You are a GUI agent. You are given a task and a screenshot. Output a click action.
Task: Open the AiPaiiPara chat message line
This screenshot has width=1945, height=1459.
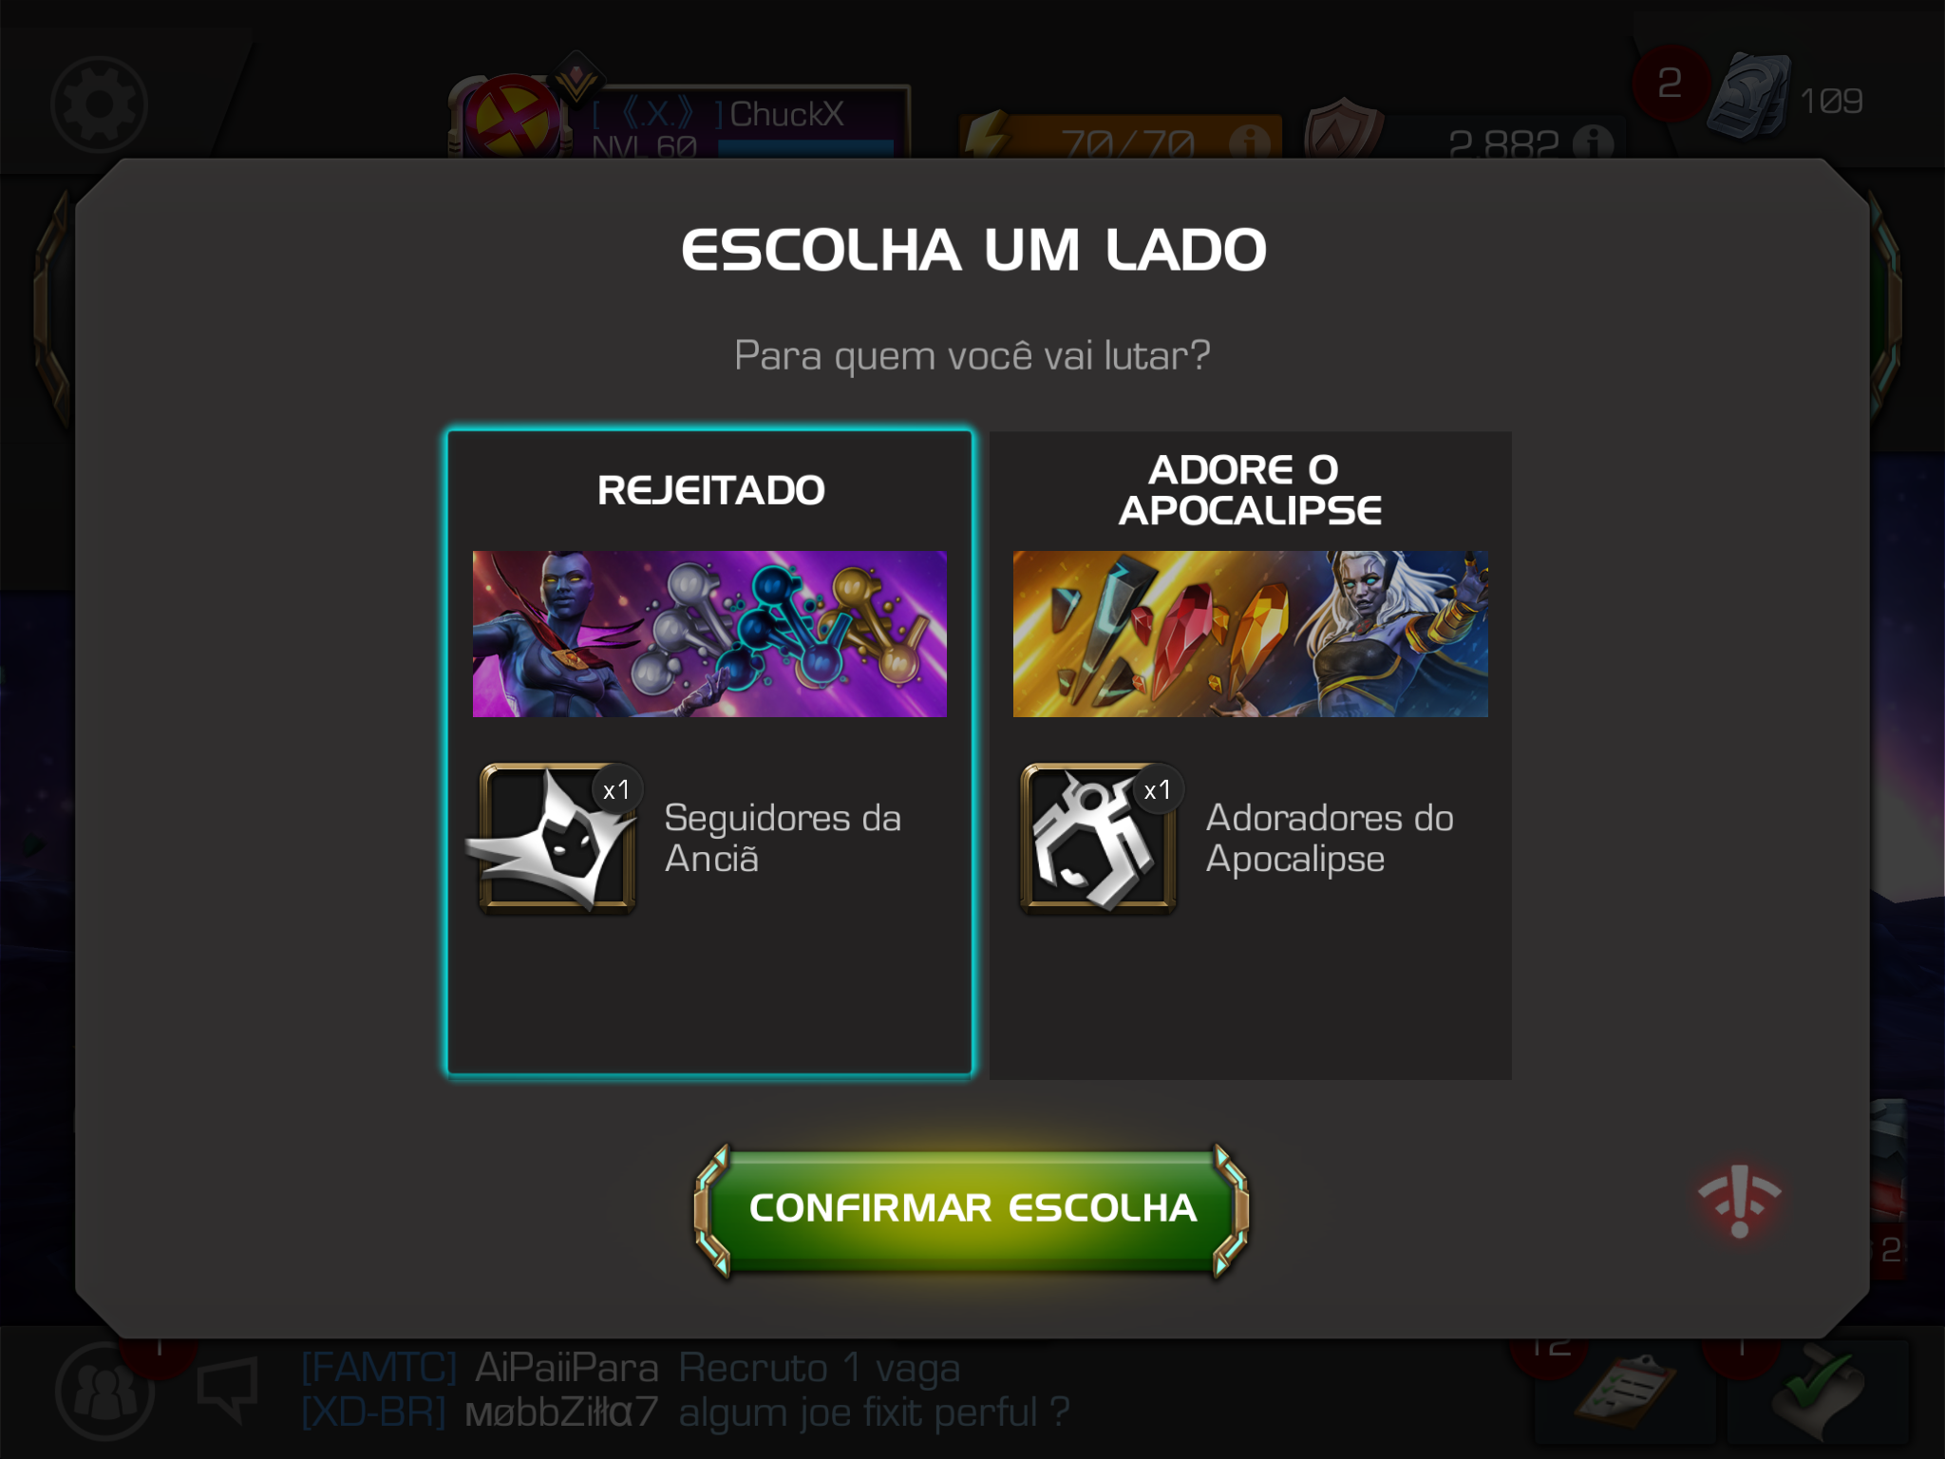point(631,1368)
